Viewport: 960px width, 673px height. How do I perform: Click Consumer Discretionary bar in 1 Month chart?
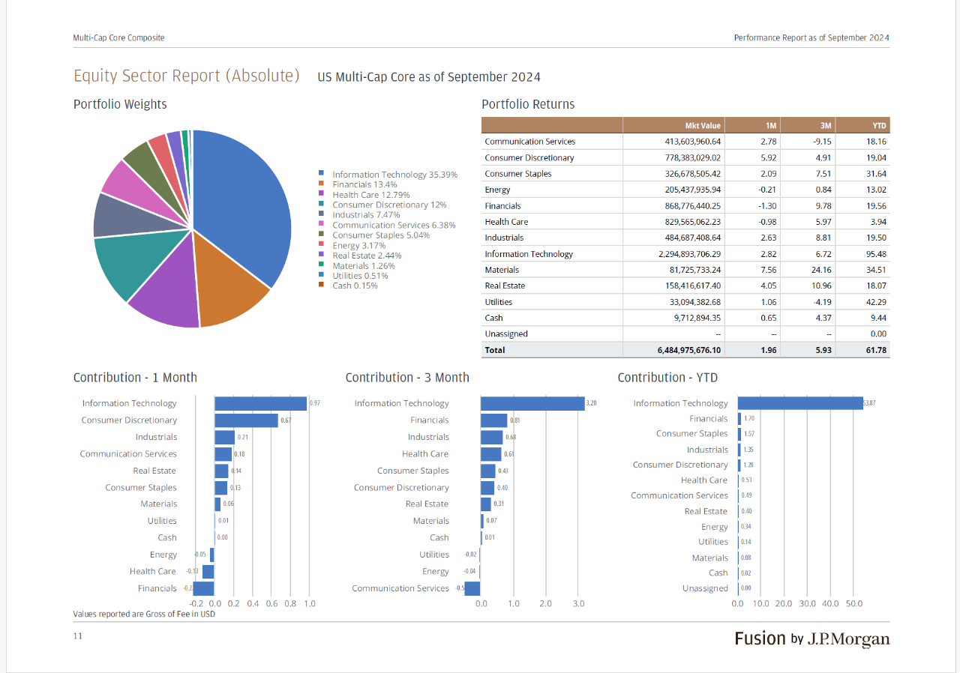coord(246,420)
